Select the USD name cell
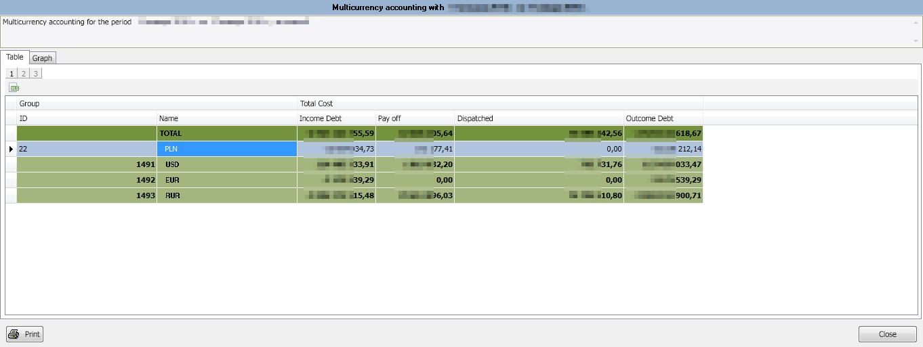923x347 pixels. point(227,164)
